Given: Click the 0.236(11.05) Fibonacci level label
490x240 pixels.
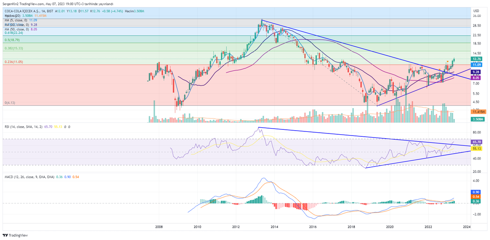Looking at the screenshot, I should (13, 62).
